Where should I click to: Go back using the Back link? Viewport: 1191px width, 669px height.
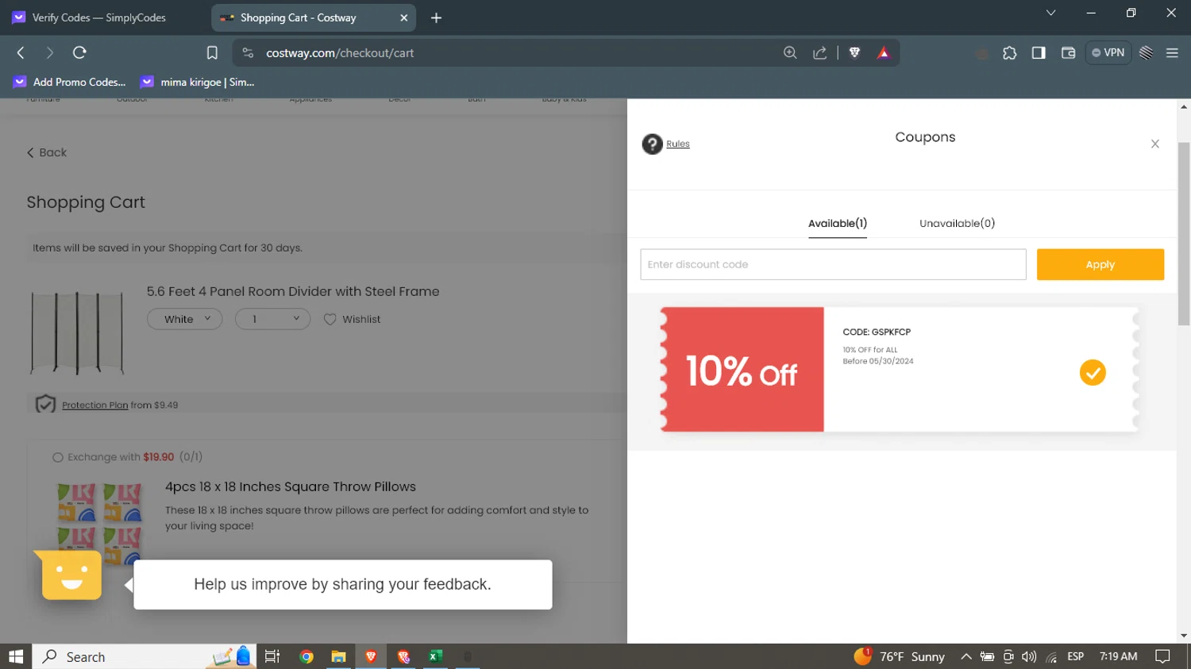pyautogui.click(x=47, y=152)
